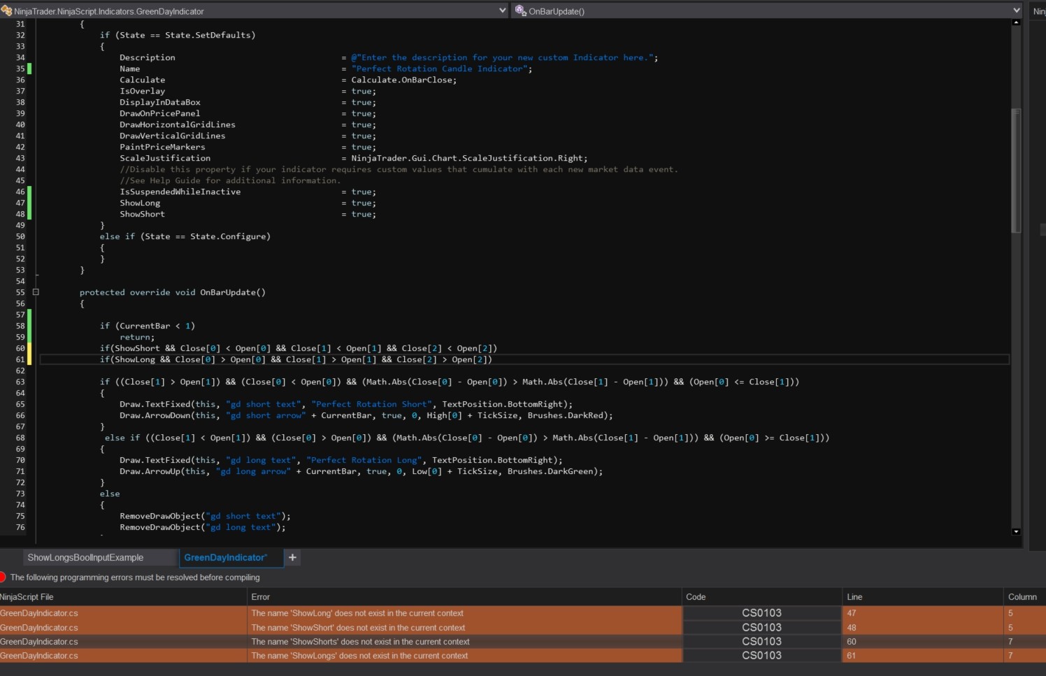The width and height of the screenshot is (1046, 676).
Task: Open the class selector dropdown arrow
Action: (502, 10)
